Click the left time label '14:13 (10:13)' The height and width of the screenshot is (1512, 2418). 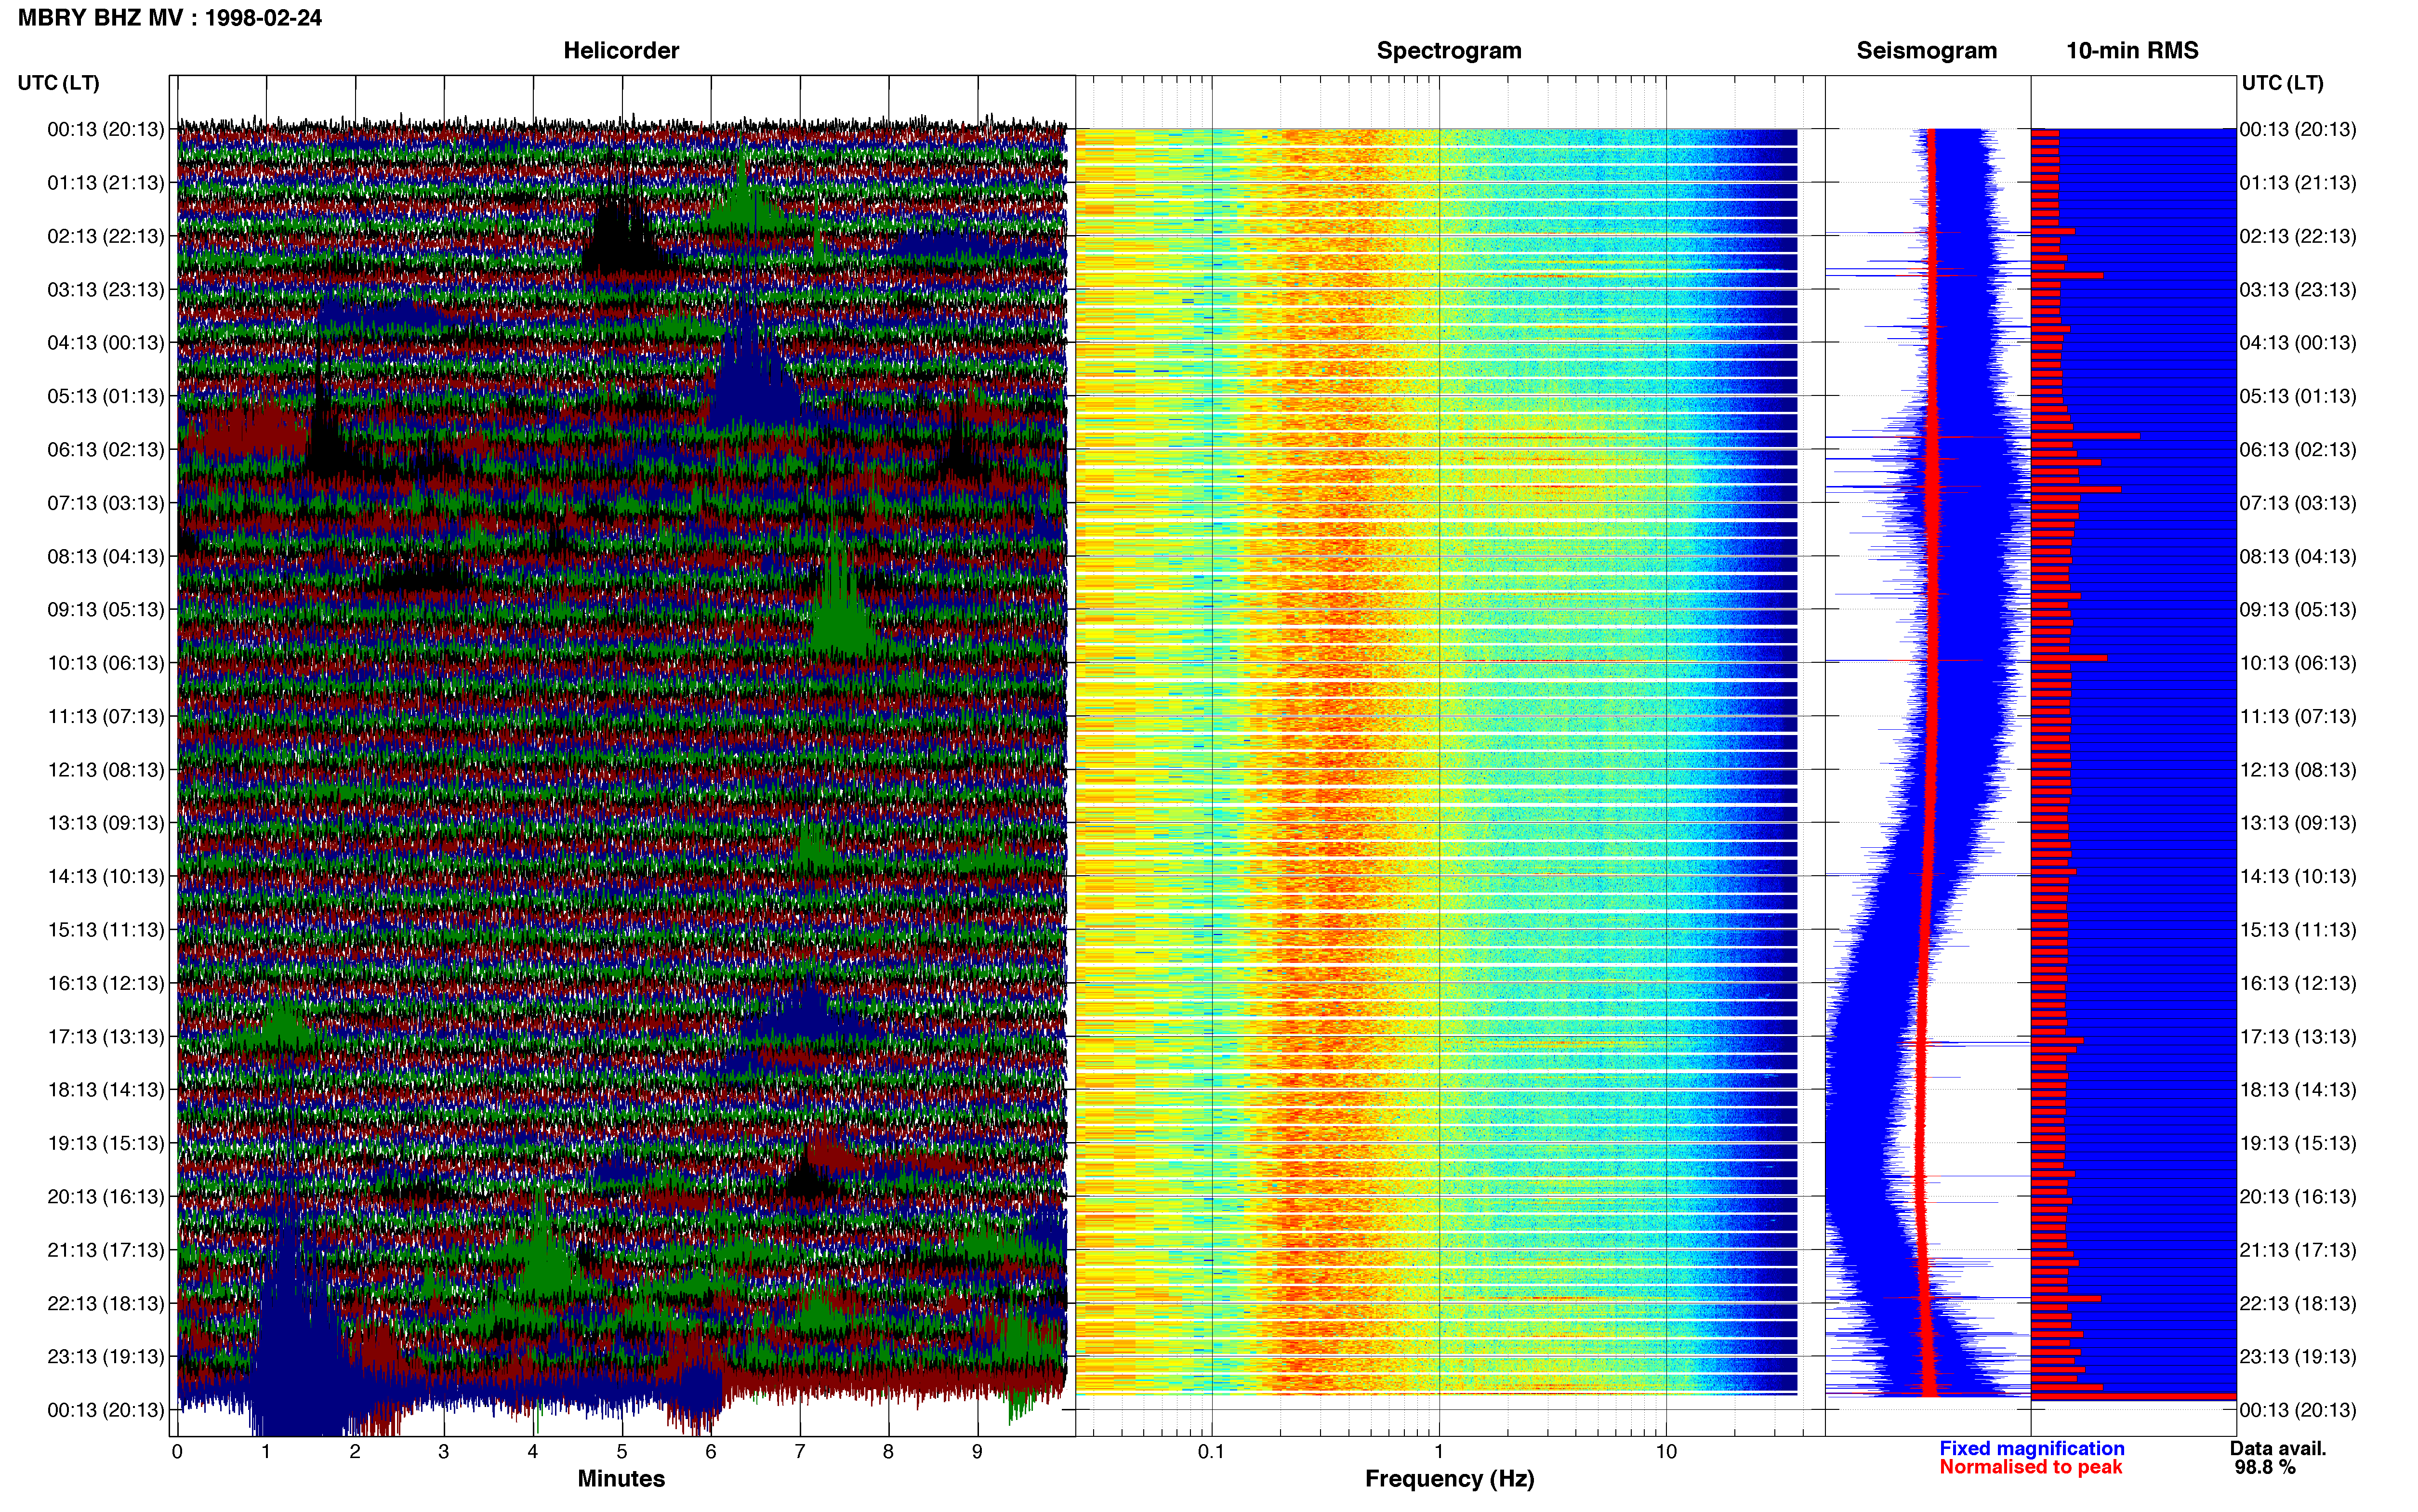tap(106, 877)
